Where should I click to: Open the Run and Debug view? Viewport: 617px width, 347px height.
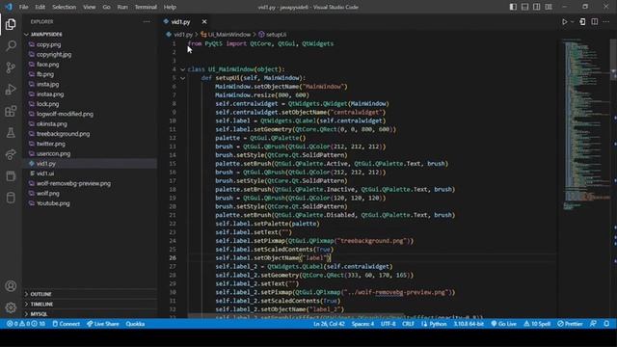pos(11,90)
